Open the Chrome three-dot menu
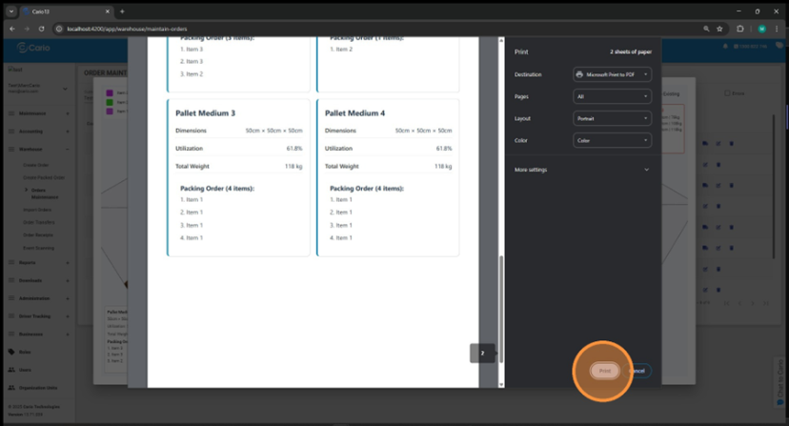 pyautogui.click(x=778, y=29)
